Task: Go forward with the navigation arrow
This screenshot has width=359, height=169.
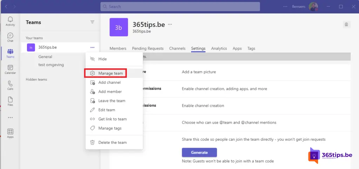Action: tap(14, 7)
